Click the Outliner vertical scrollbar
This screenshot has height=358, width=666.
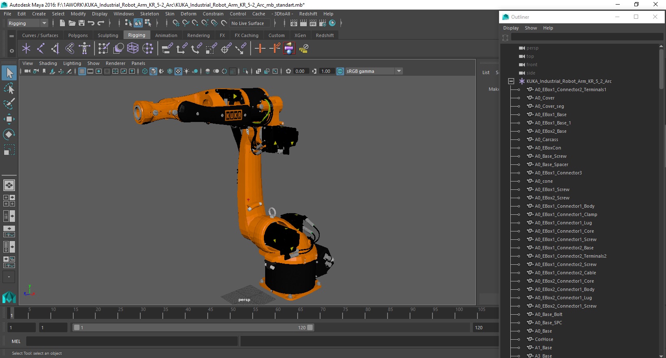tap(661, 69)
